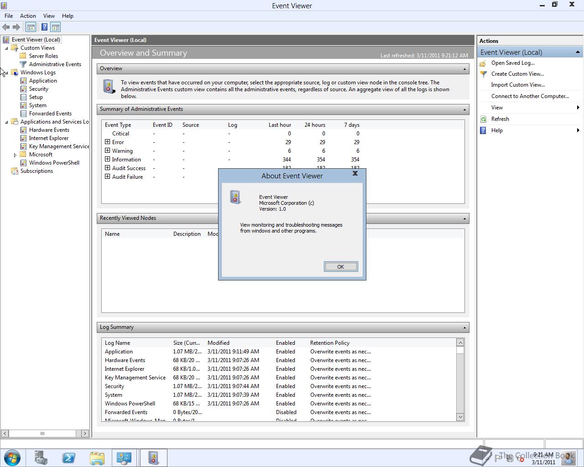Select the Windows PowerShell row in Log Summary

[x=278, y=404]
